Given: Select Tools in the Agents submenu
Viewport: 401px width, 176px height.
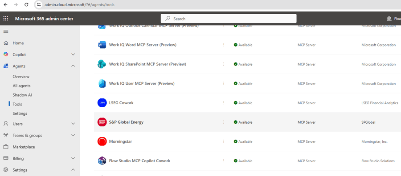Looking at the screenshot, I should click(x=17, y=104).
